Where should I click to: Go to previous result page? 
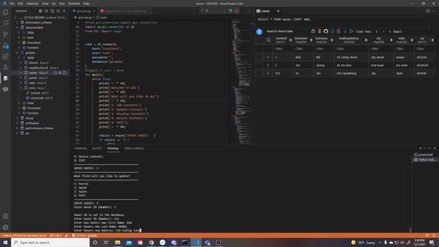(377, 32)
